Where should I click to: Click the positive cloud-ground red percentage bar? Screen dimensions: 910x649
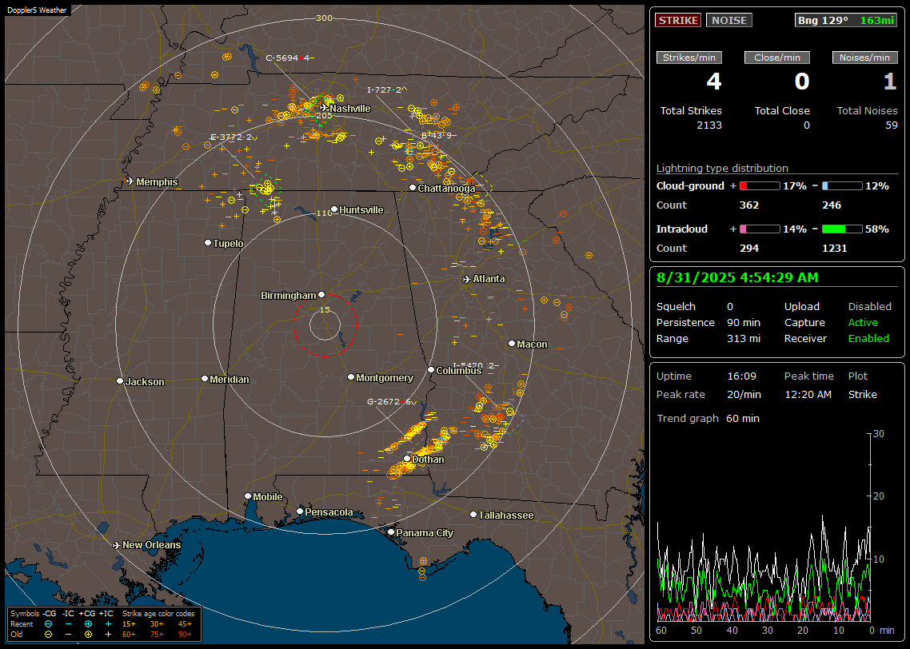(760, 186)
